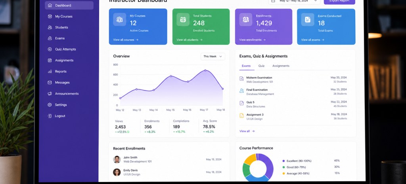This screenshot has height=184, width=406.
Task: Click Emily Davis's avatar photo
Action: (x=117, y=172)
